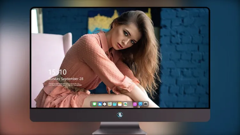
Task: Launch the video clapperboard app in dock
Action: (x=115, y=104)
